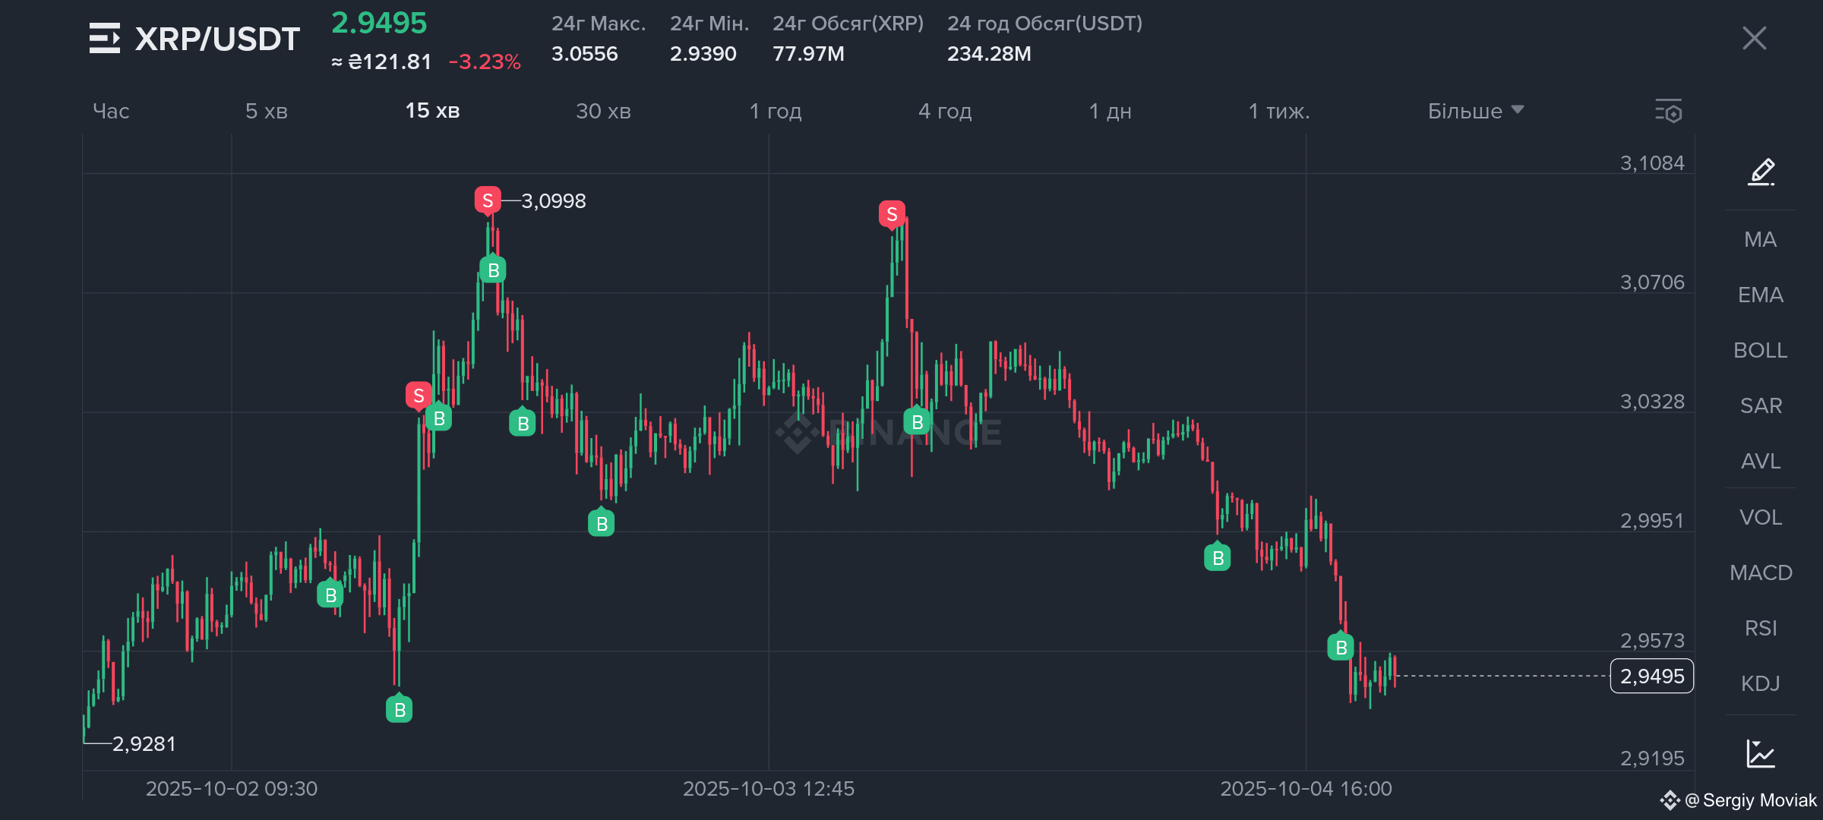Click the 24h high value 3.0556
The width and height of the screenshot is (1823, 820).
pyautogui.click(x=584, y=54)
